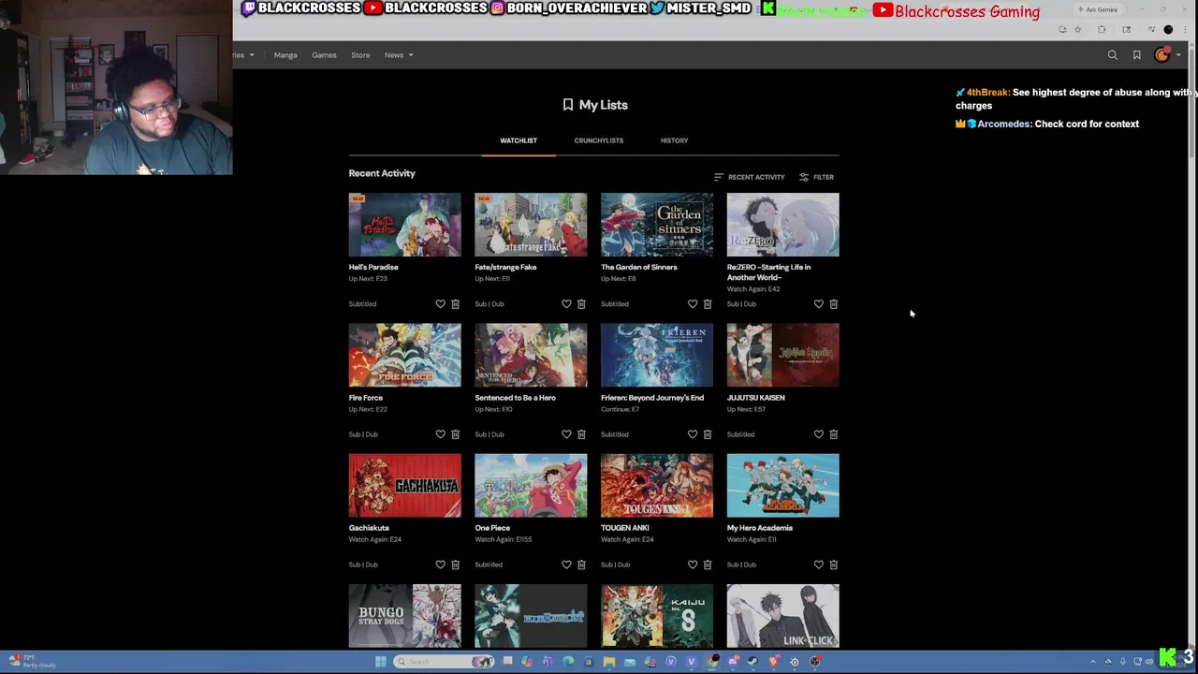Screen dimensions: 1198x674
Task: Open Fate/strange Fake title link
Action: 505,267
